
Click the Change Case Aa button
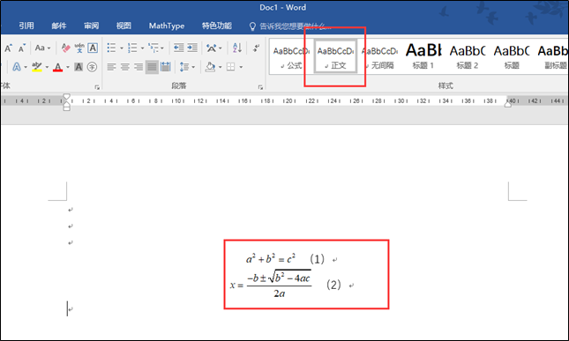point(40,48)
